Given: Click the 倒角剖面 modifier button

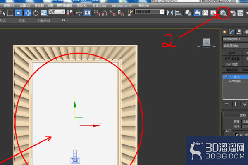Looking at the screenshot, I should tap(232, 70).
